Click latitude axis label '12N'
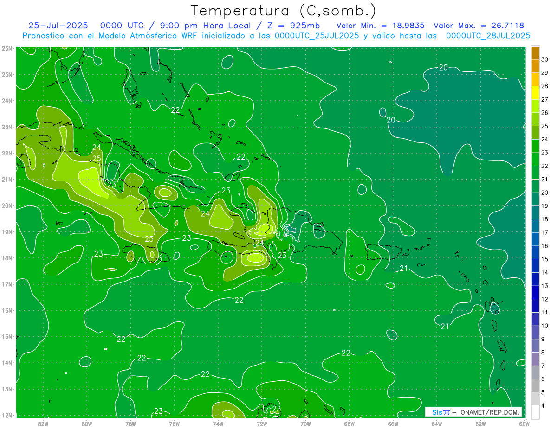Screen dimensions: 557x430 (x=7, y=415)
